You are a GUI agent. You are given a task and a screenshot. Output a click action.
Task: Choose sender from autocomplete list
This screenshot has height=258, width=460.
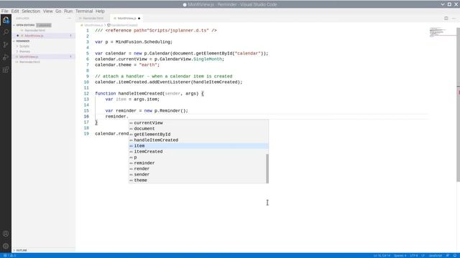pos(198,174)
